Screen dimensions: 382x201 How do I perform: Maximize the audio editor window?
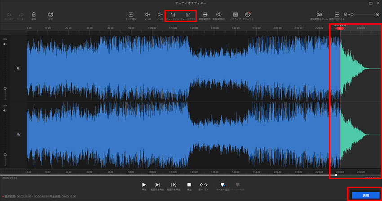[371, 3]
